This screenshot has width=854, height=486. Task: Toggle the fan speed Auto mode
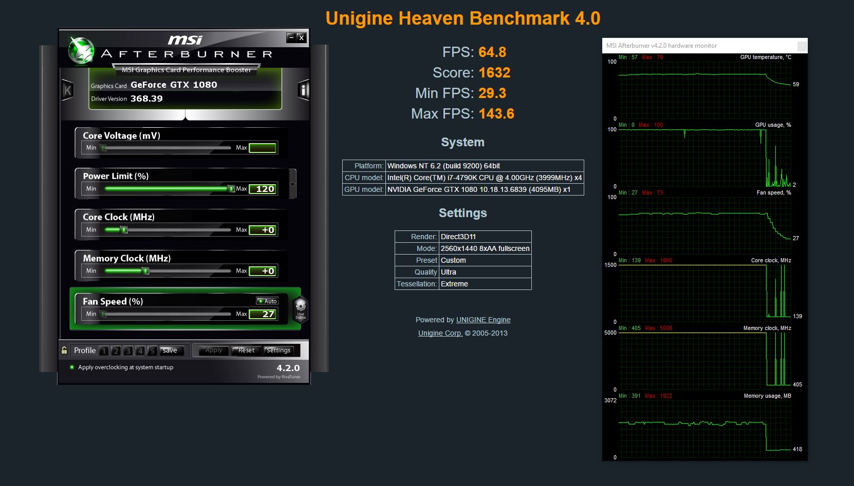tap(268, 301)
